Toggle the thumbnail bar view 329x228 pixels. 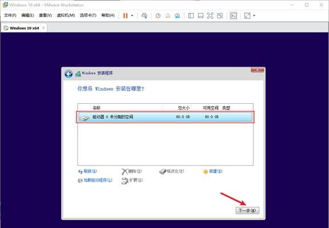pos(201,16)
